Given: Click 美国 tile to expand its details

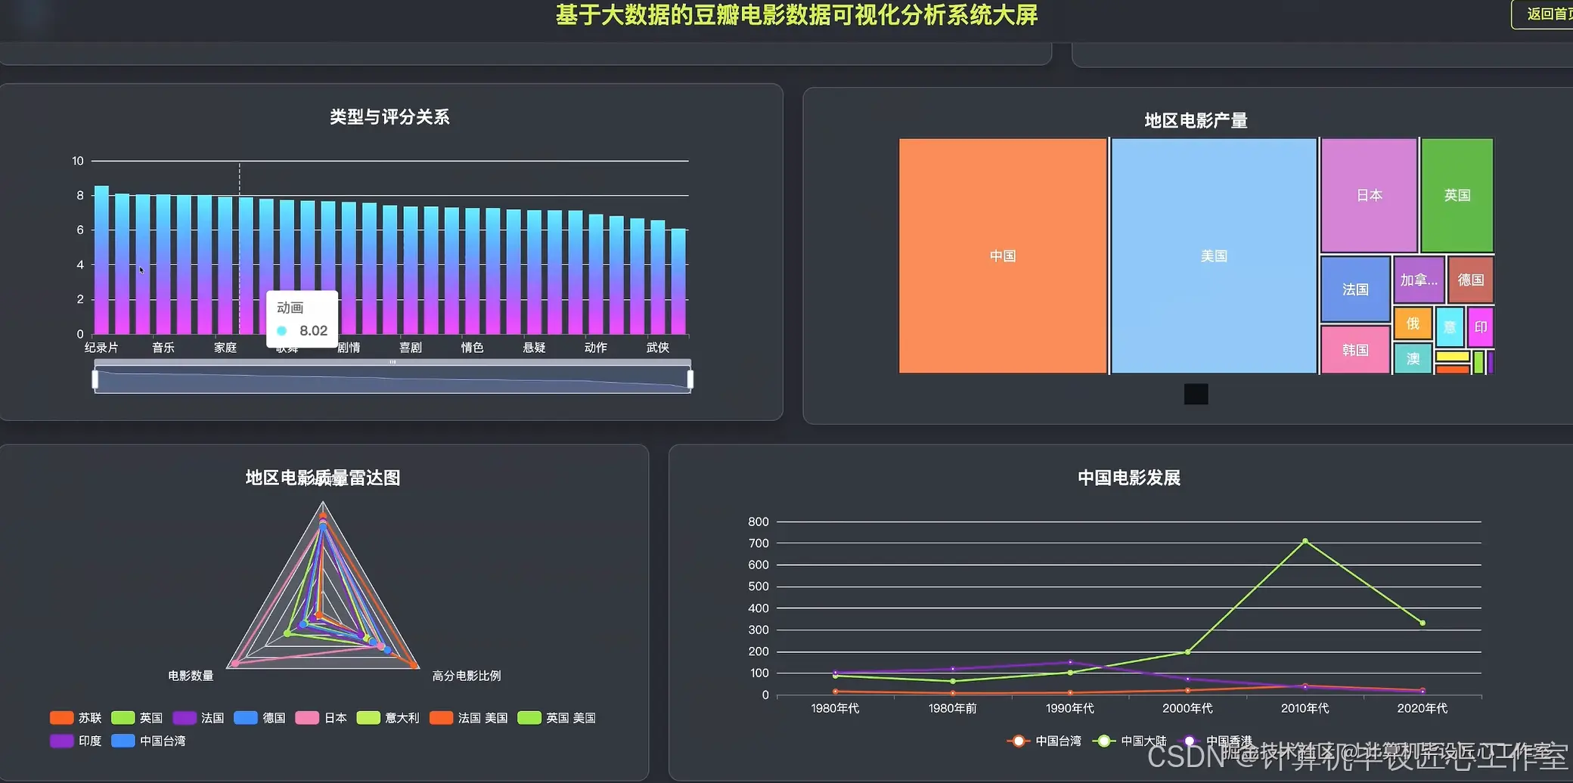Looking at the screenshot, I should pyautogui.click(x=1215, y=255).
